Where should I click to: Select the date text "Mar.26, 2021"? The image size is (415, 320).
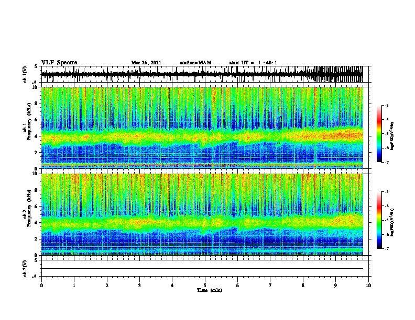click(146, 63)
